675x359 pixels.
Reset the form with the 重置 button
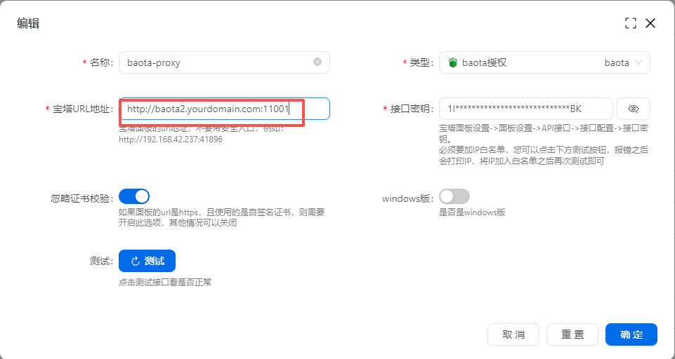572,334
